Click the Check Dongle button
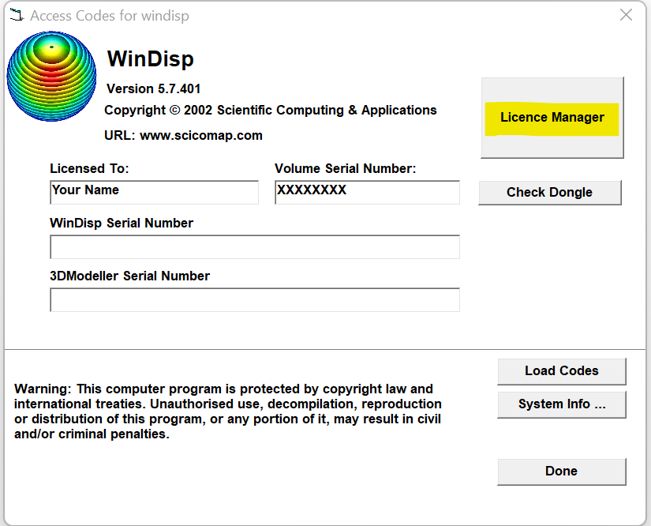The width and height of the screenshot is (651, 526). coord(549,192)
